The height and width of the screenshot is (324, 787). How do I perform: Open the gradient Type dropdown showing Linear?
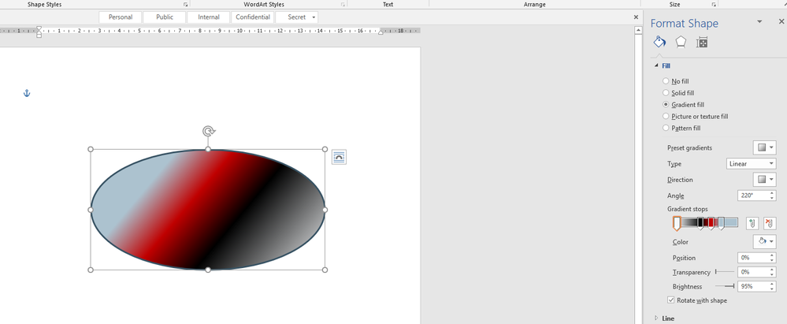pyautogui.click(x=751, y=164)
